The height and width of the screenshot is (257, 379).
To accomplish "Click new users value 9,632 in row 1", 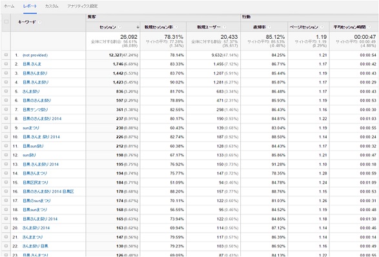I will 218,55.
